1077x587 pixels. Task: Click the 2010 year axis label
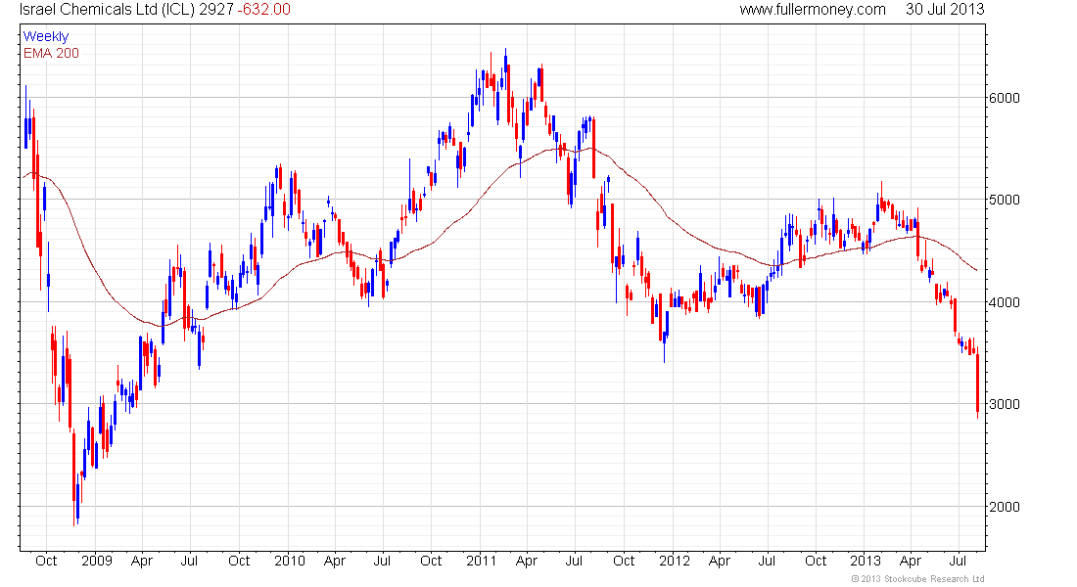[289, 561]
